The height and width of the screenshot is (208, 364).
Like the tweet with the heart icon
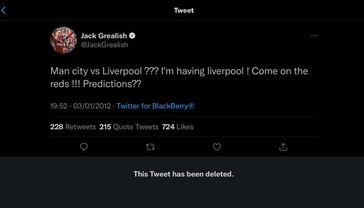tap(217, 147)
